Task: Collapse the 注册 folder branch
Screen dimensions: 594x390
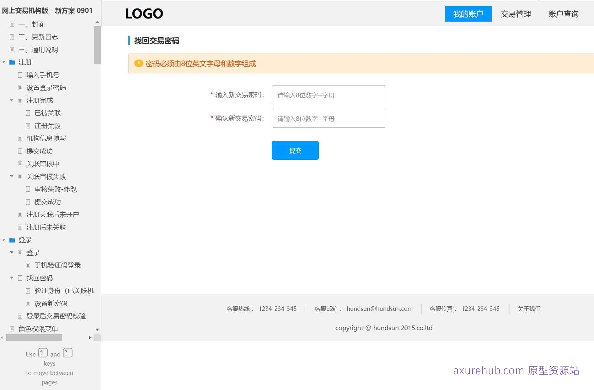Action: pyautogui.click(x=4, y=62)
